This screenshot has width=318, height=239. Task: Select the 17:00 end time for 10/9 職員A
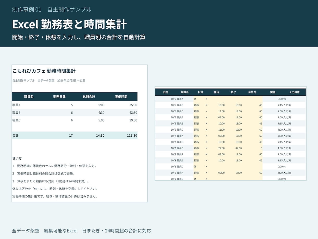point(238,173)
